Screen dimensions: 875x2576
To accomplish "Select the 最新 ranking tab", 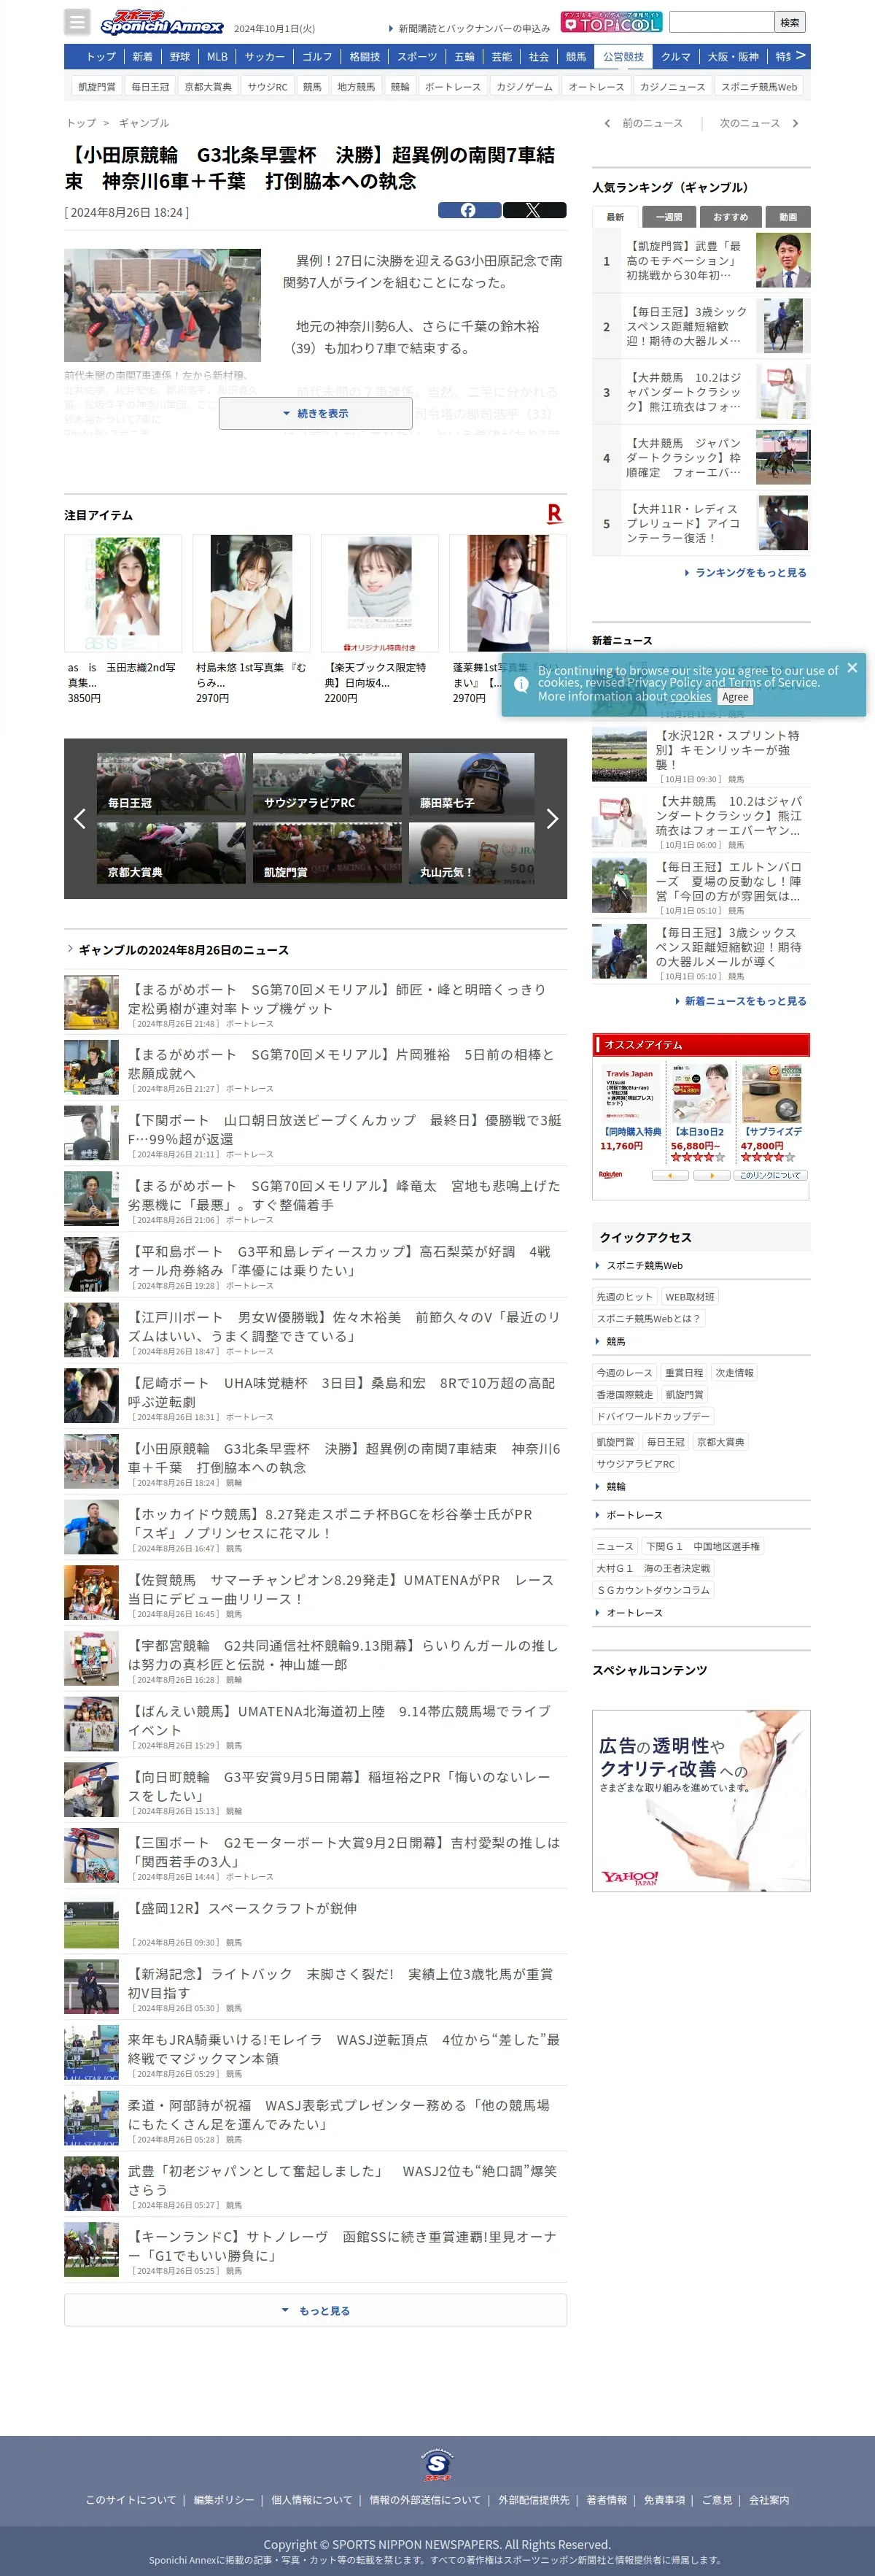I will click(615, 217).
